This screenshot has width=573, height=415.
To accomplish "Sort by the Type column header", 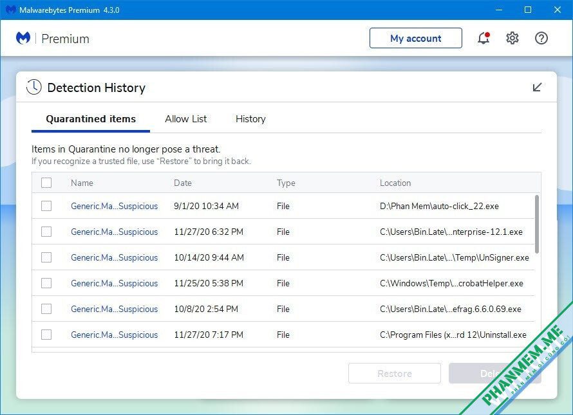I will coord(286,183).
